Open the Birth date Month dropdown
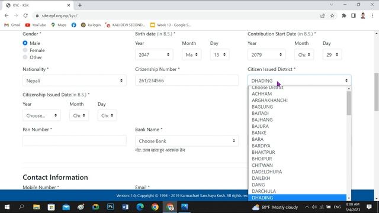The height and width of the screenshot is (213, 379). 191,55
